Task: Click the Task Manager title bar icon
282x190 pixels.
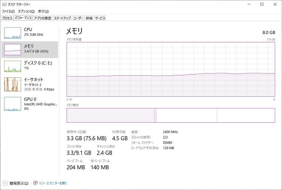Action: (x=4, y=4)
